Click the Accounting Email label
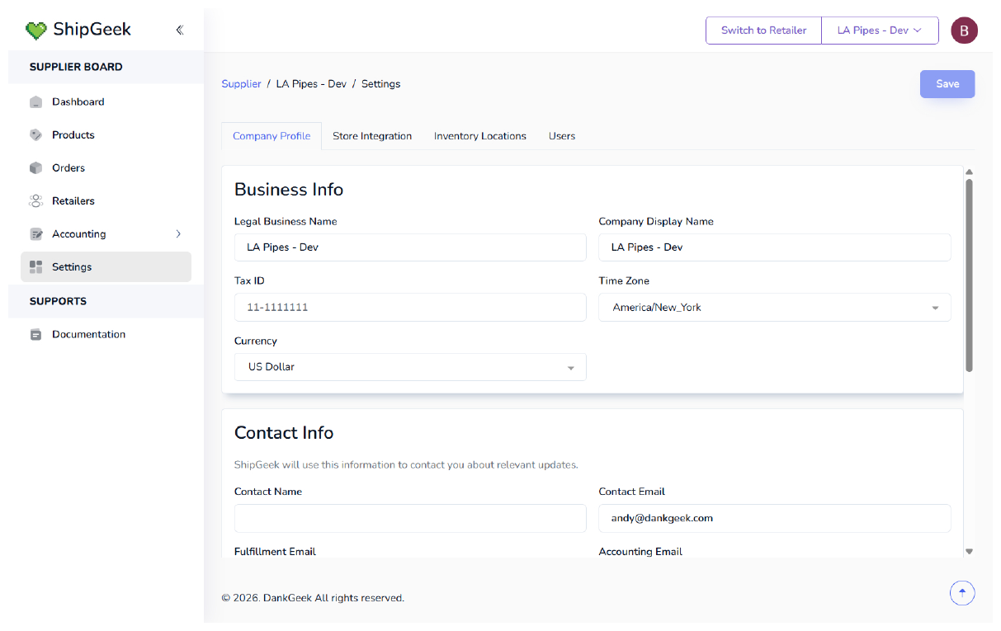 [x=640, y=552]
